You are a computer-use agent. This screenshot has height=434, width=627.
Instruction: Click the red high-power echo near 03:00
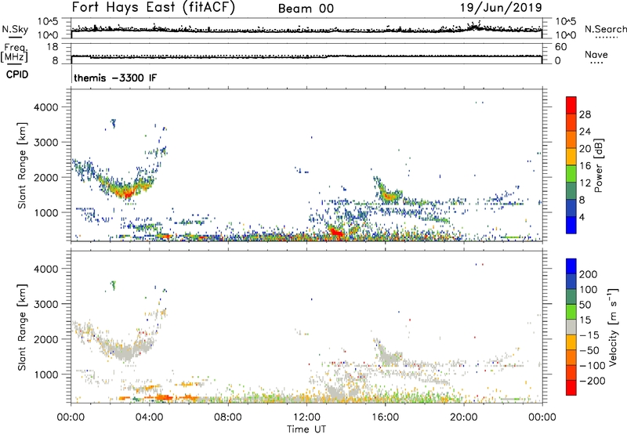coord(127,193)
